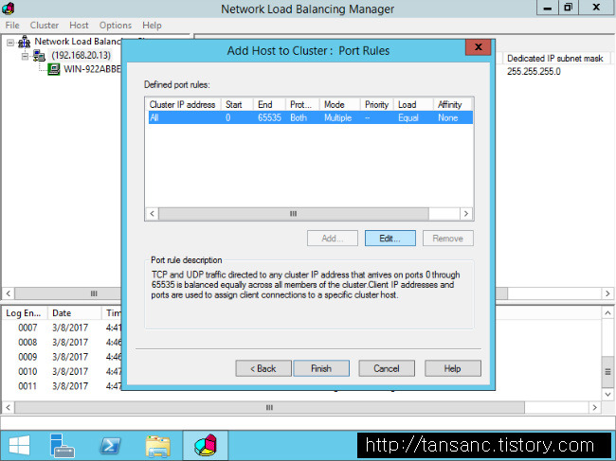Click log pane horizontal scroll right arrow
The image size is (616, 461).
coord(595,407)
